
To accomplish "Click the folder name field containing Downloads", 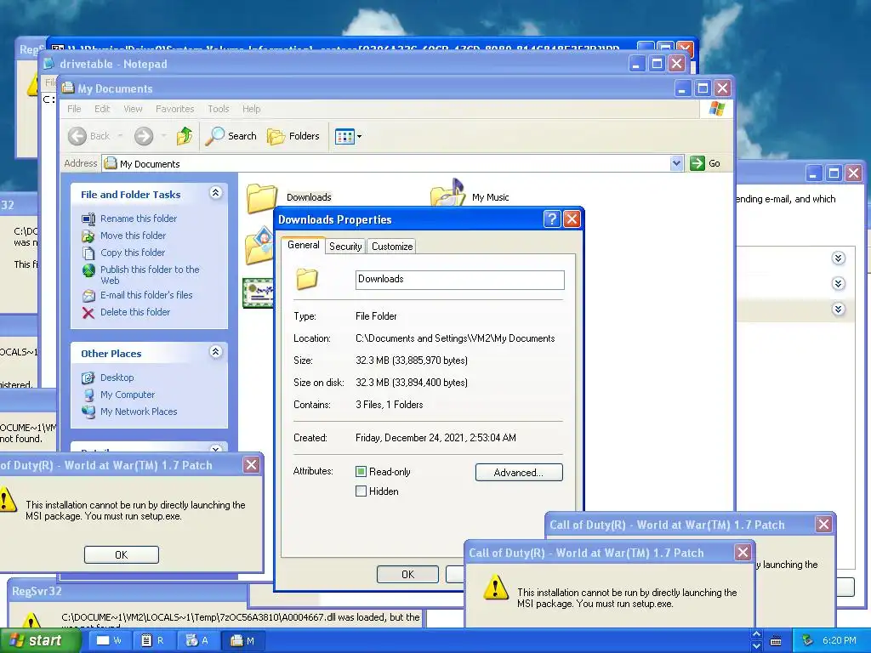I will tap(460, 280).
